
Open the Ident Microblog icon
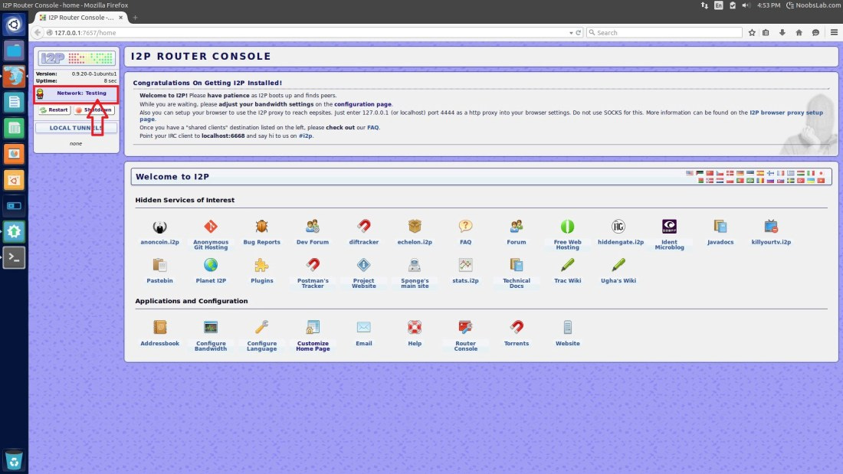click(x=669, y=227)
